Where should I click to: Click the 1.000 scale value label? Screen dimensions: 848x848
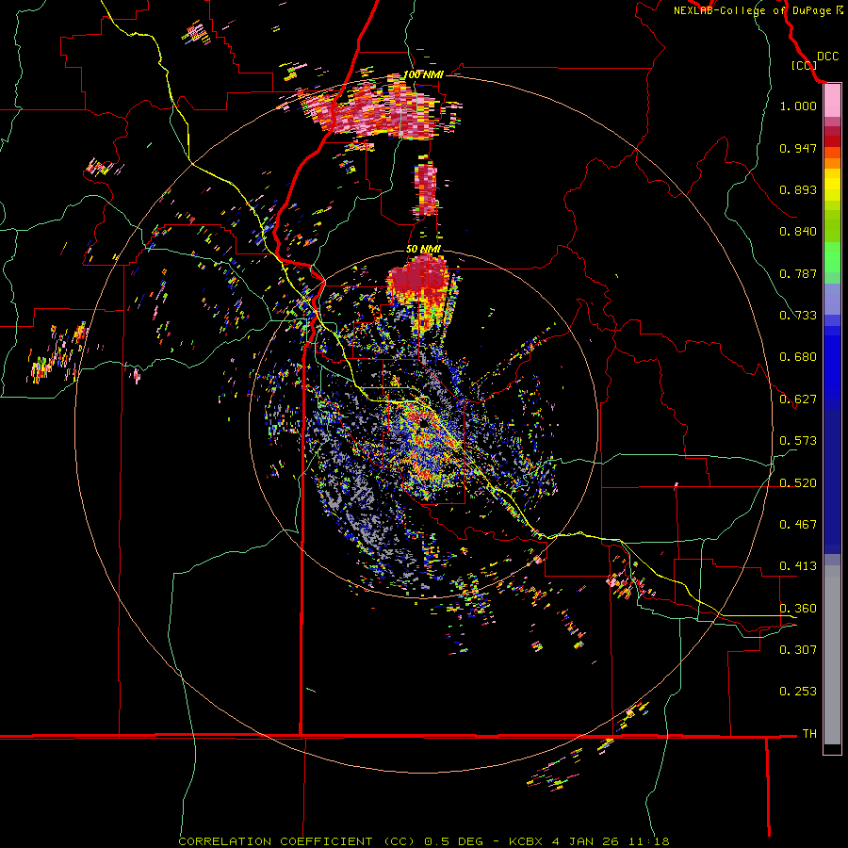[x=798, y=106]
